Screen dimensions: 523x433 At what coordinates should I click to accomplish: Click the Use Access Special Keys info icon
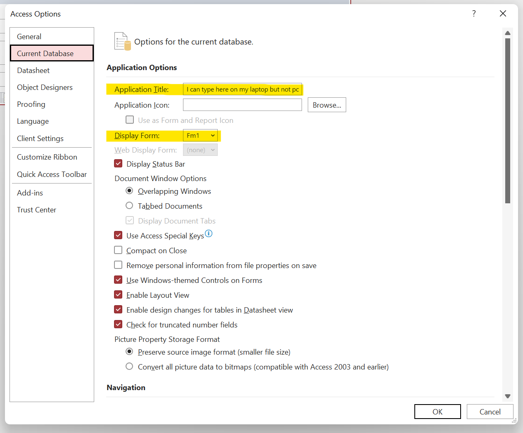pos(209,233)
